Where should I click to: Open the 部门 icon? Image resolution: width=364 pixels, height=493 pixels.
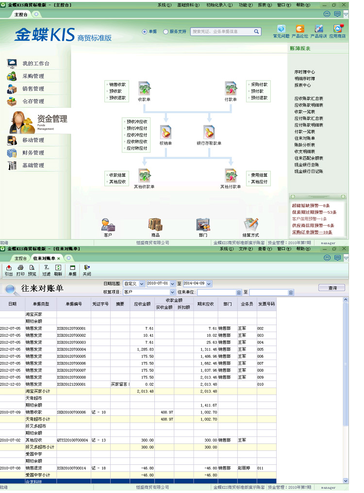click(203, 225)
